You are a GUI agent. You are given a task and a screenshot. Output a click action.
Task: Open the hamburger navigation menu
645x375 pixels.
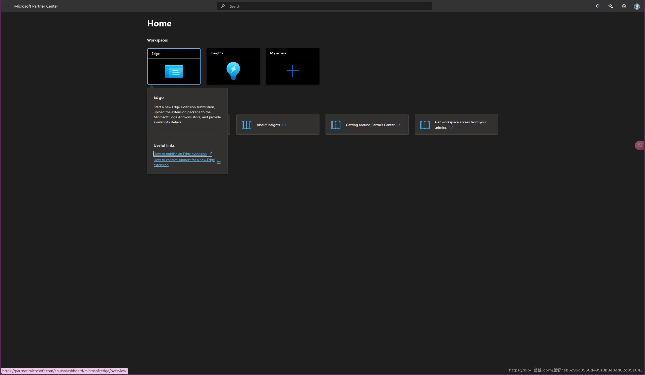(x=7, y=6)
